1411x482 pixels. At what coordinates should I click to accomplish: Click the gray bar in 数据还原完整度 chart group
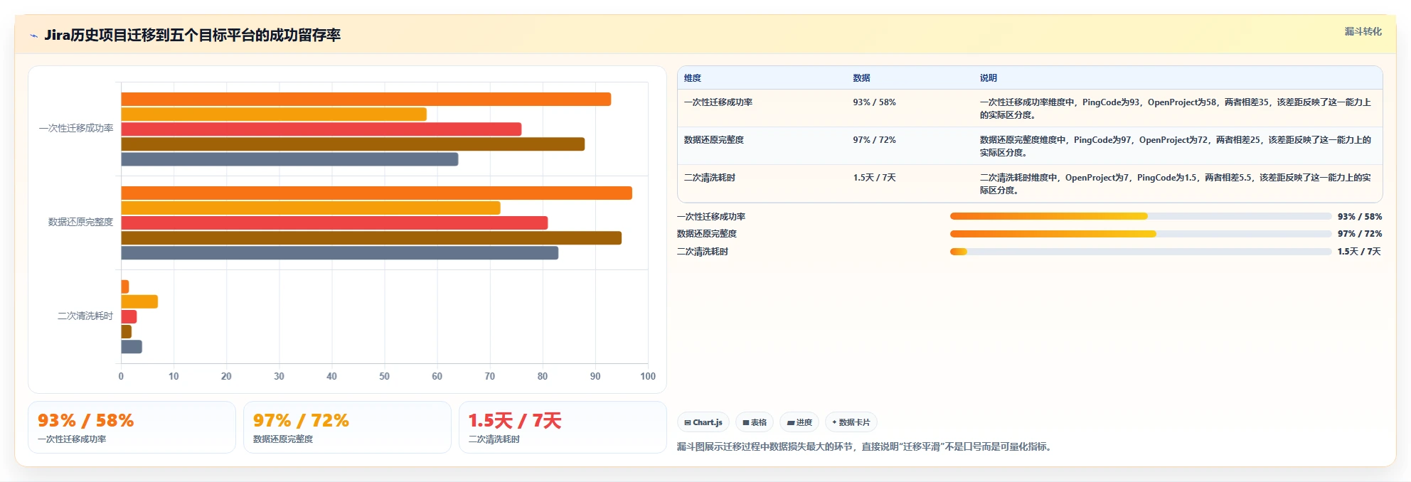[339, 252]
